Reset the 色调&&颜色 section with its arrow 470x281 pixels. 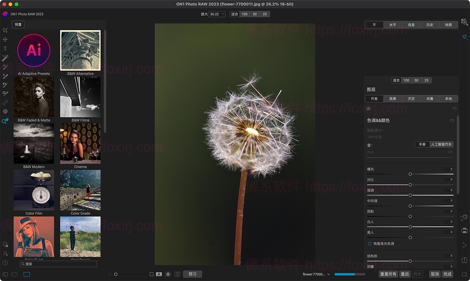[452, 121]
